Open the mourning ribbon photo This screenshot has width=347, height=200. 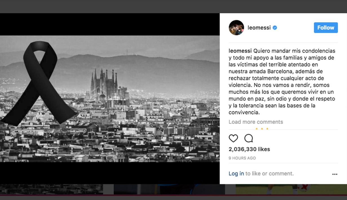click(x=110, y=99)
